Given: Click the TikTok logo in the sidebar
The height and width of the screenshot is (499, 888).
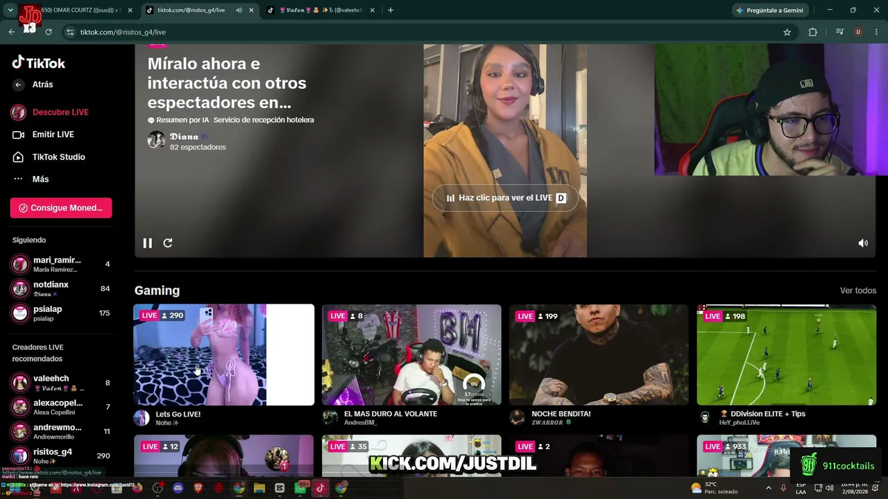Looking at the screenshot, I should (39, 63).
